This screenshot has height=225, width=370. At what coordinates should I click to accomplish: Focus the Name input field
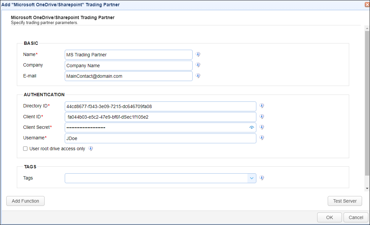[129, 55]
